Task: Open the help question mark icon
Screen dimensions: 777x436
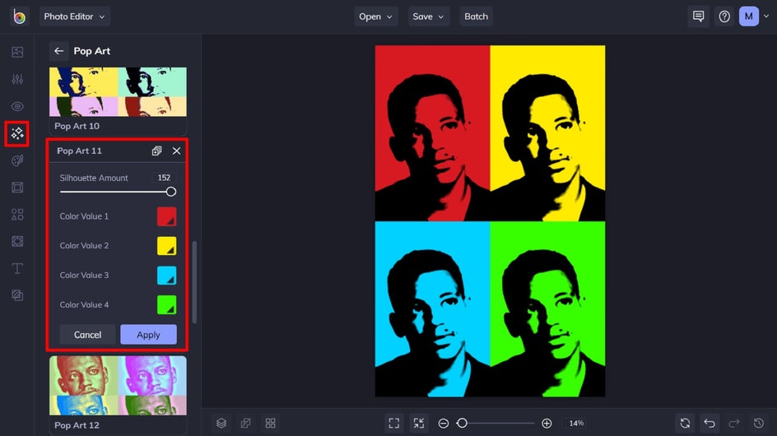Action: point(724,16)
